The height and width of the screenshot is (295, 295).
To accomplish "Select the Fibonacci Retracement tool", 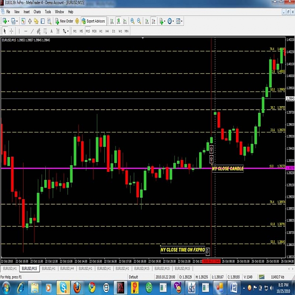I will point(45,31).
